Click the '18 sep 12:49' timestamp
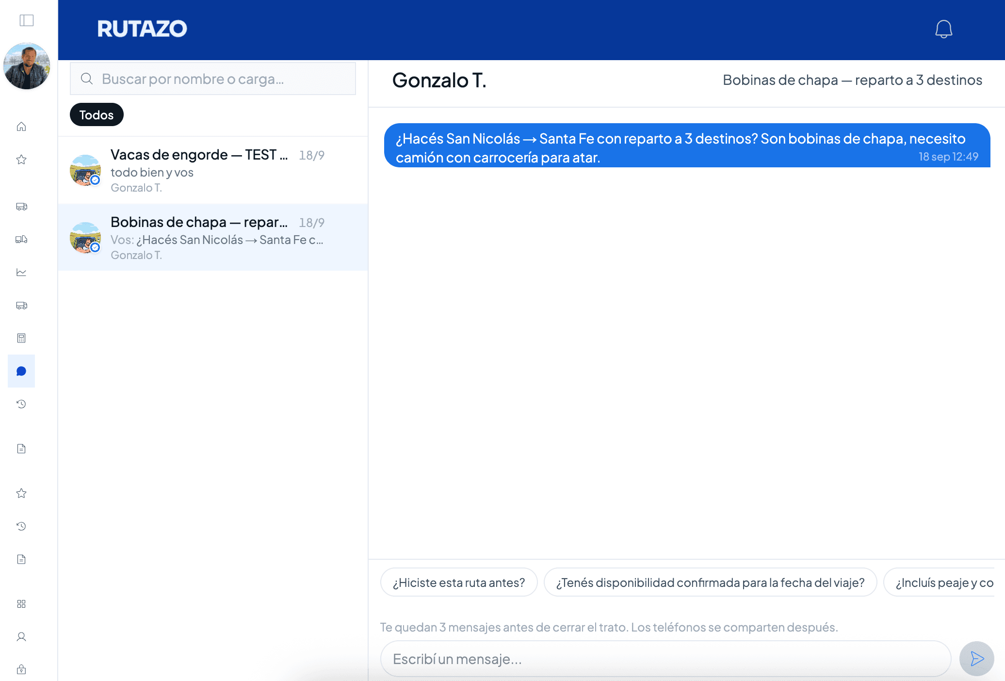 point(948,157)
